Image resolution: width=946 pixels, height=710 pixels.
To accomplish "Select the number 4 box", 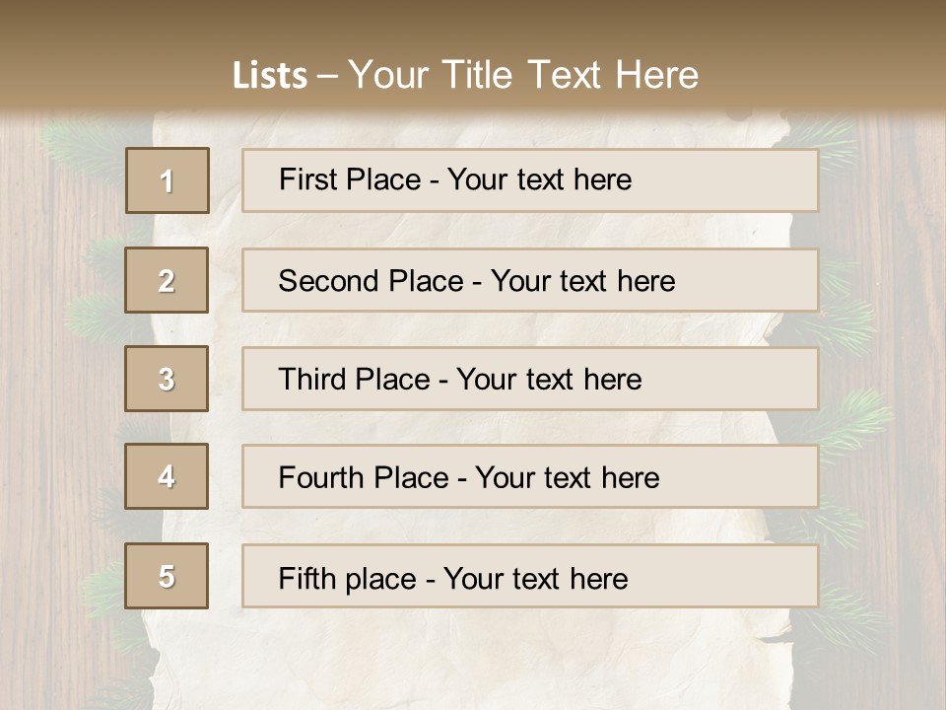I will pos(167,476).
